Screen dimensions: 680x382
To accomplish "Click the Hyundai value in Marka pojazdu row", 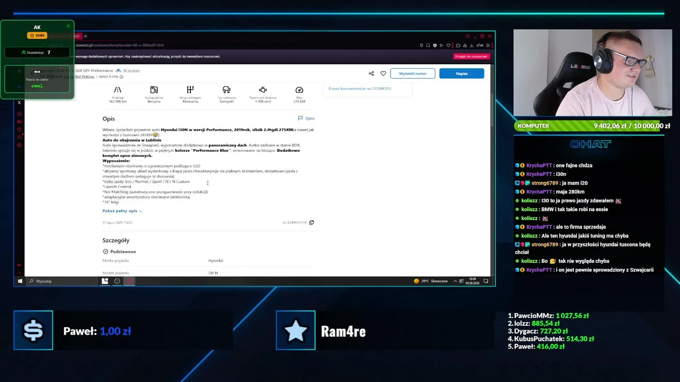I will (x=216, y=261).
